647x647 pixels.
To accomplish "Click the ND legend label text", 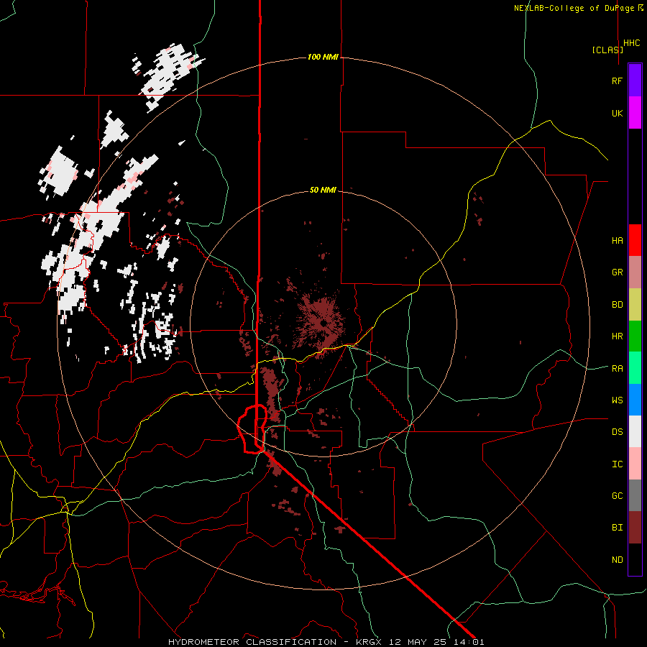I will tap(618, 560).
